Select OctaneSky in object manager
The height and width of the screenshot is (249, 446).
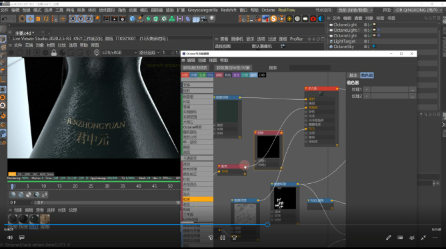pos(343,47)
